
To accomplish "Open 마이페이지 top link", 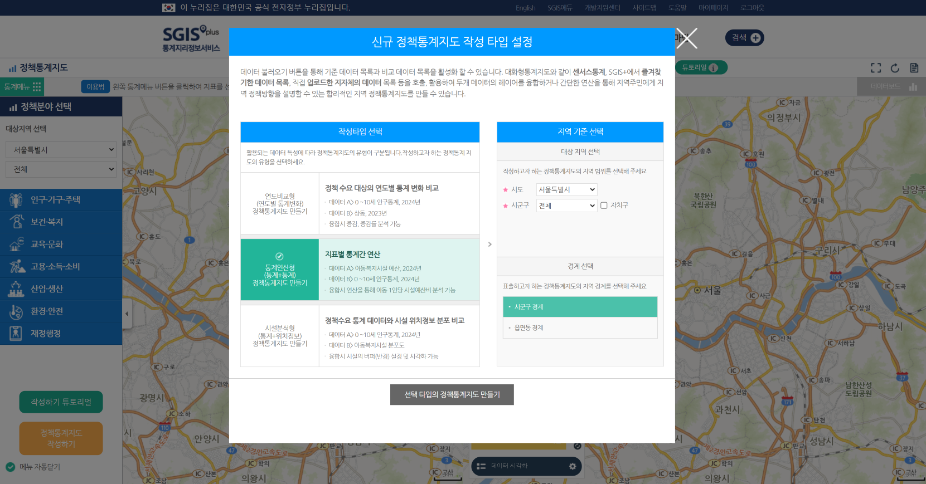I will [713, 8].
